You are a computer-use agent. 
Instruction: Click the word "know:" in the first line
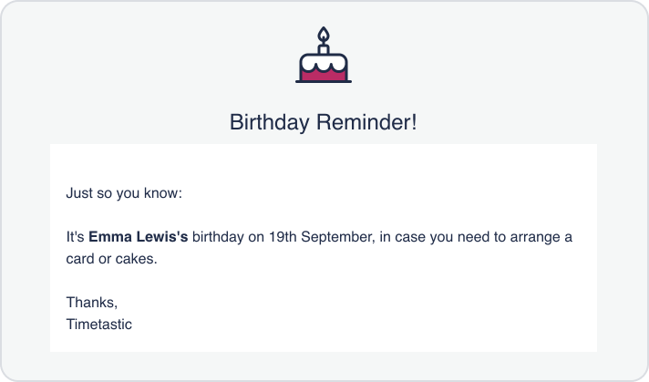click(x=164, y=194)
